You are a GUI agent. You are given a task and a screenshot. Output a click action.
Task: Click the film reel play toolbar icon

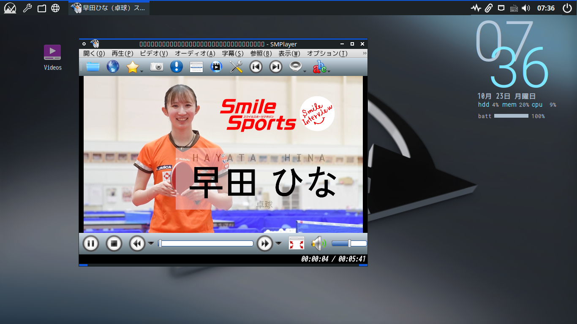[x=216, y=67]
